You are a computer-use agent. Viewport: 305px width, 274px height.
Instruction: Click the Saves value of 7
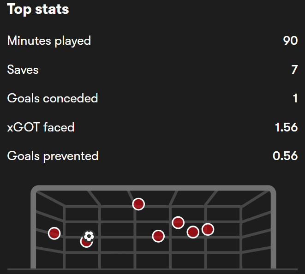294,70
